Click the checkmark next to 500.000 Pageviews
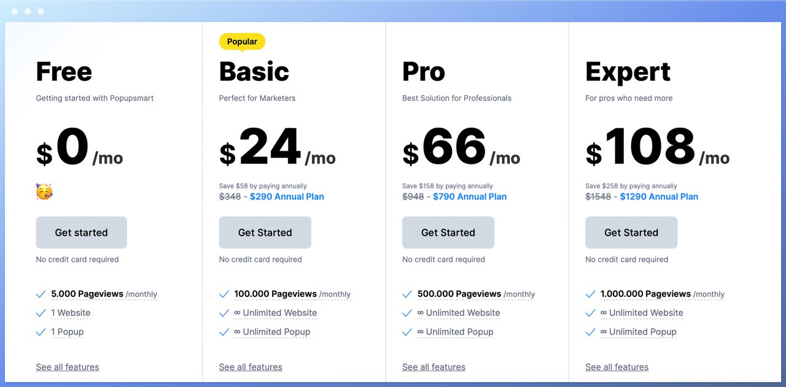Image resolution: width=786 pixels, height=387 pixels. [407, 294]
